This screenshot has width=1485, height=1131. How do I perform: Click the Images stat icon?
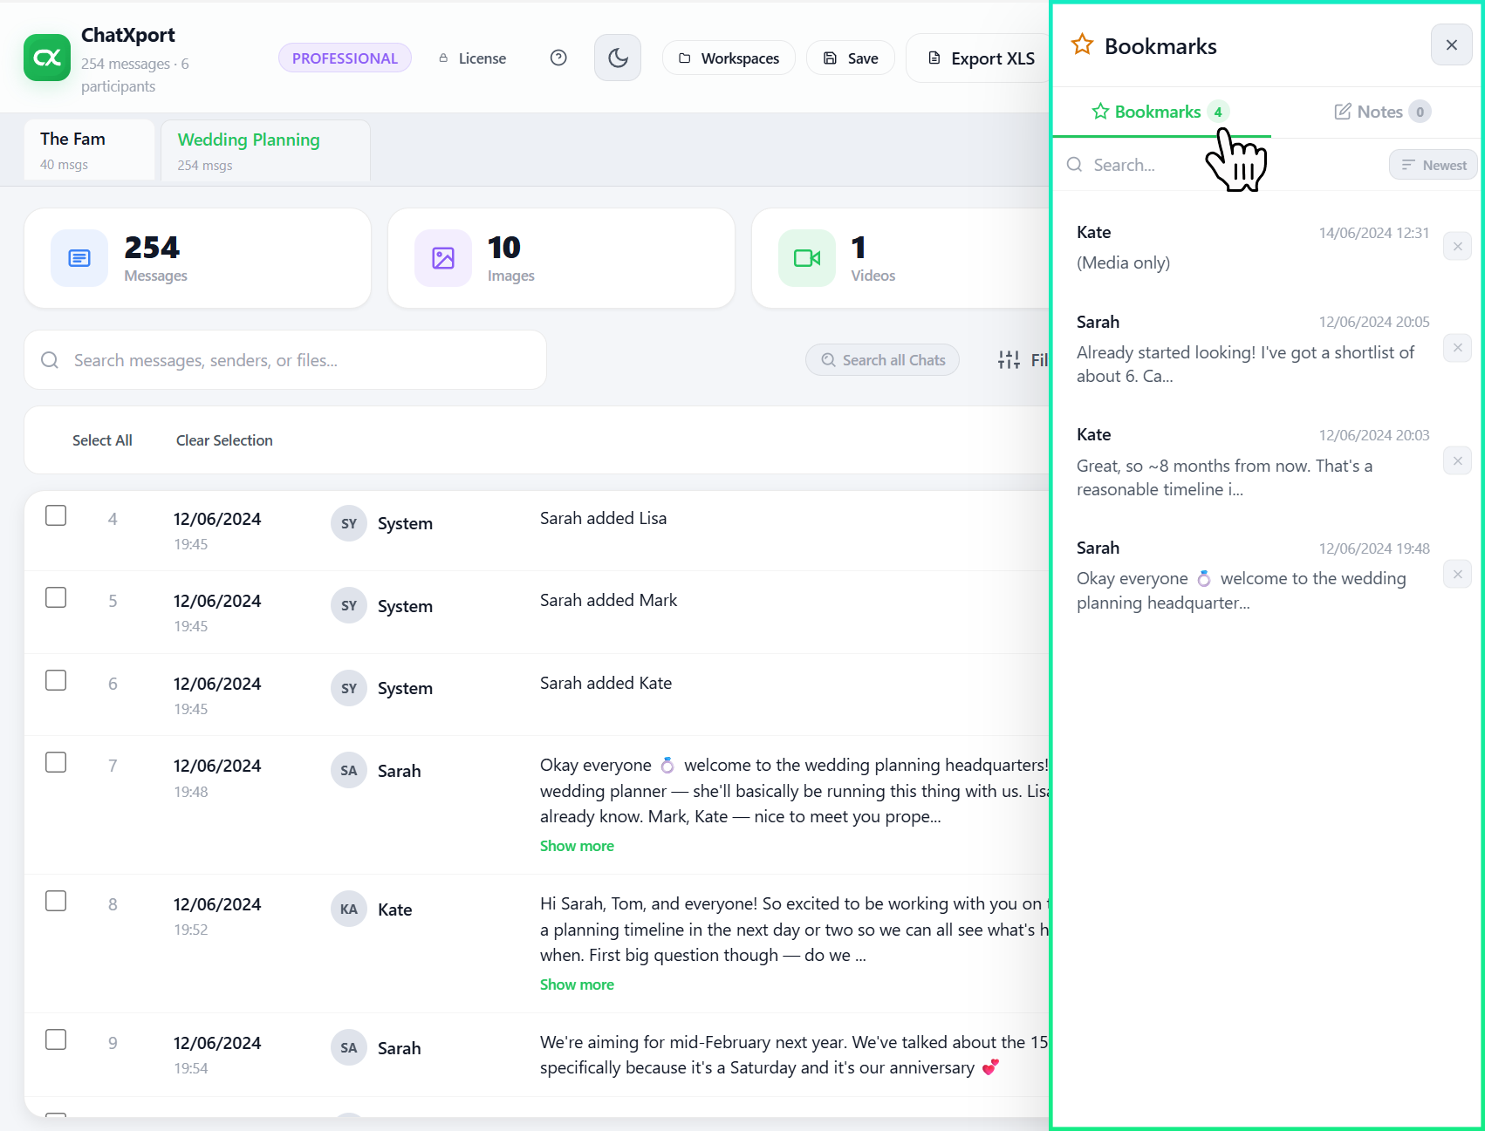443,258
